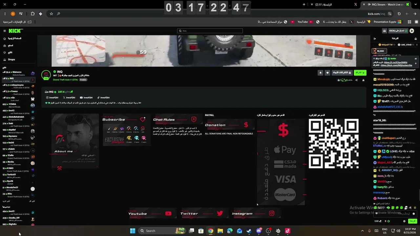Screen dimensions: 420x236
Task: Show hidden system tray icons chevron
Action: coord(362,231)
